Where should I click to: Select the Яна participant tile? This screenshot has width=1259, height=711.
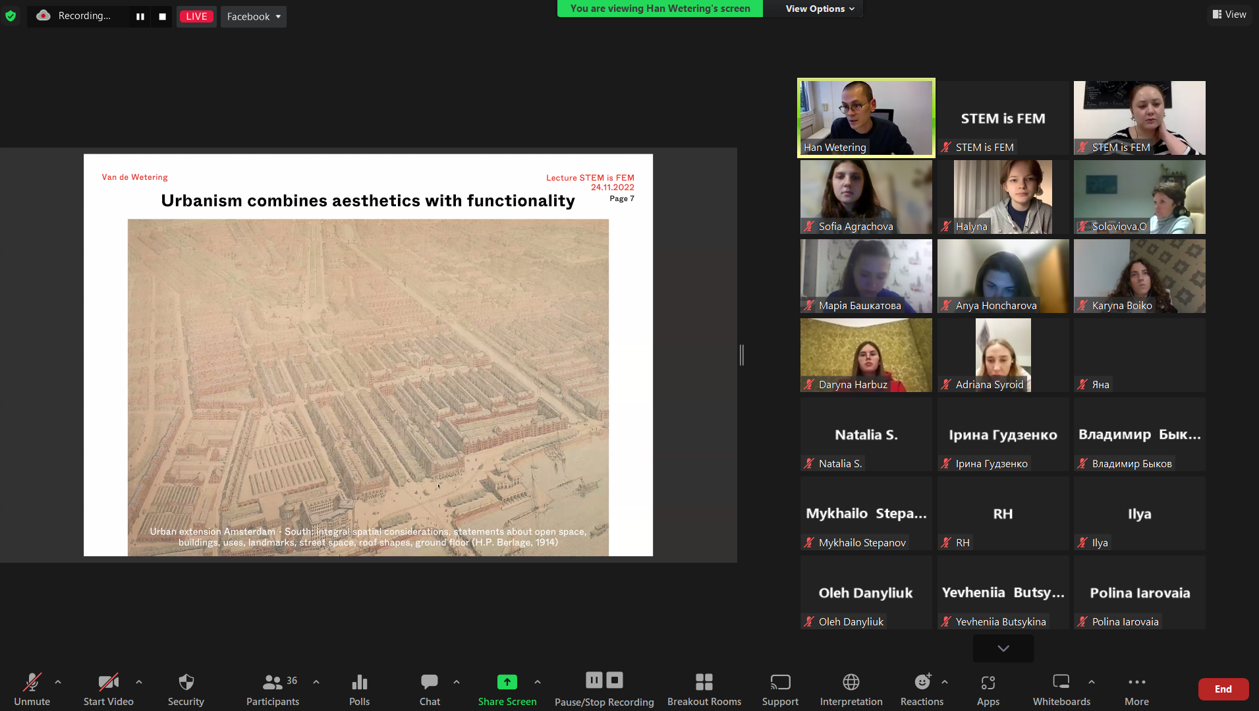coord(1140,355)
